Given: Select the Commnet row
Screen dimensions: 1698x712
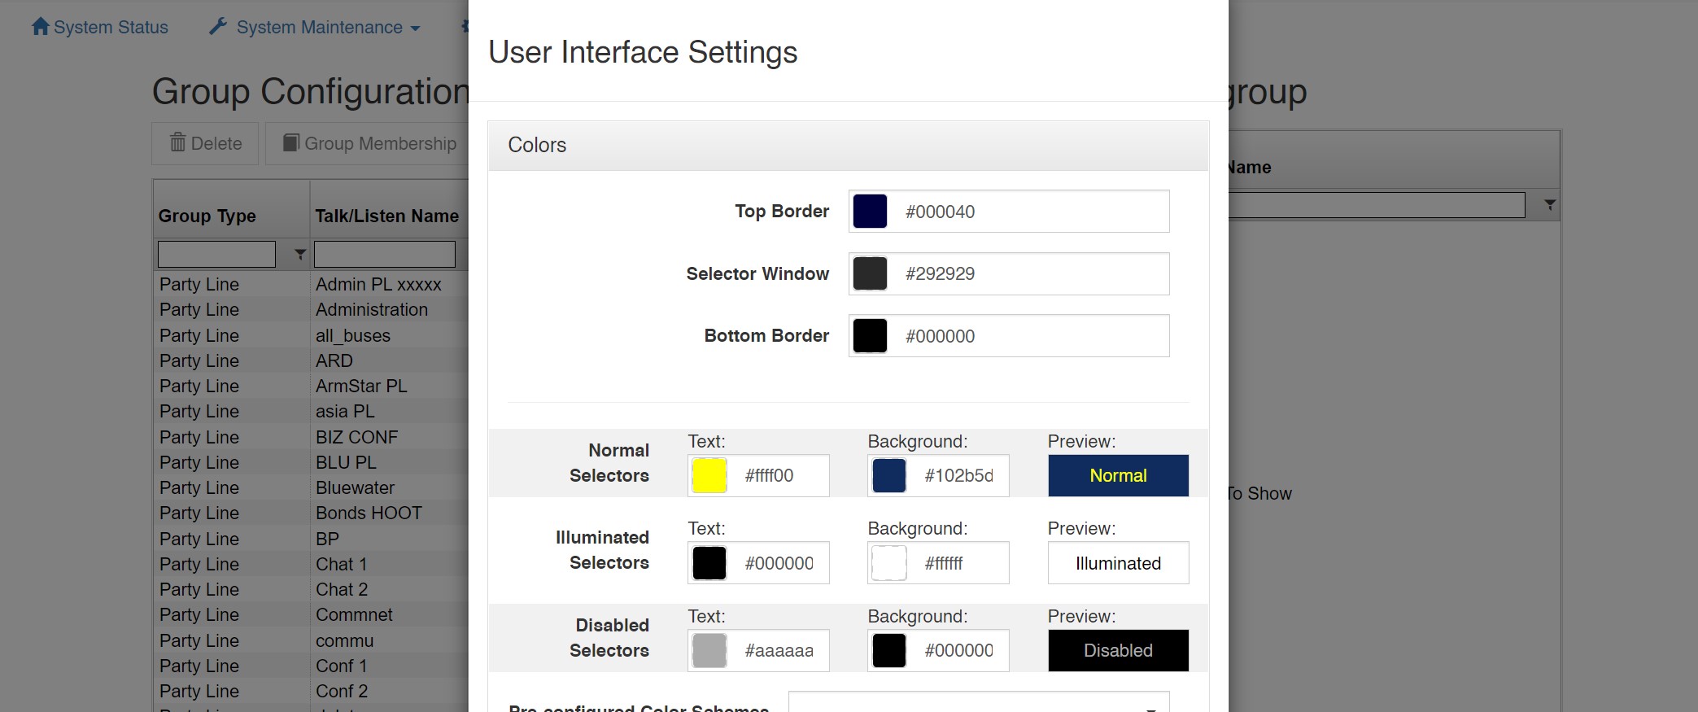Looking at the screenshot, I should [x=311, y=614].
